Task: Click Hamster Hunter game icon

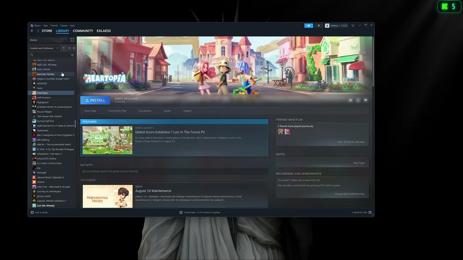Action: [x=34, y=74]
